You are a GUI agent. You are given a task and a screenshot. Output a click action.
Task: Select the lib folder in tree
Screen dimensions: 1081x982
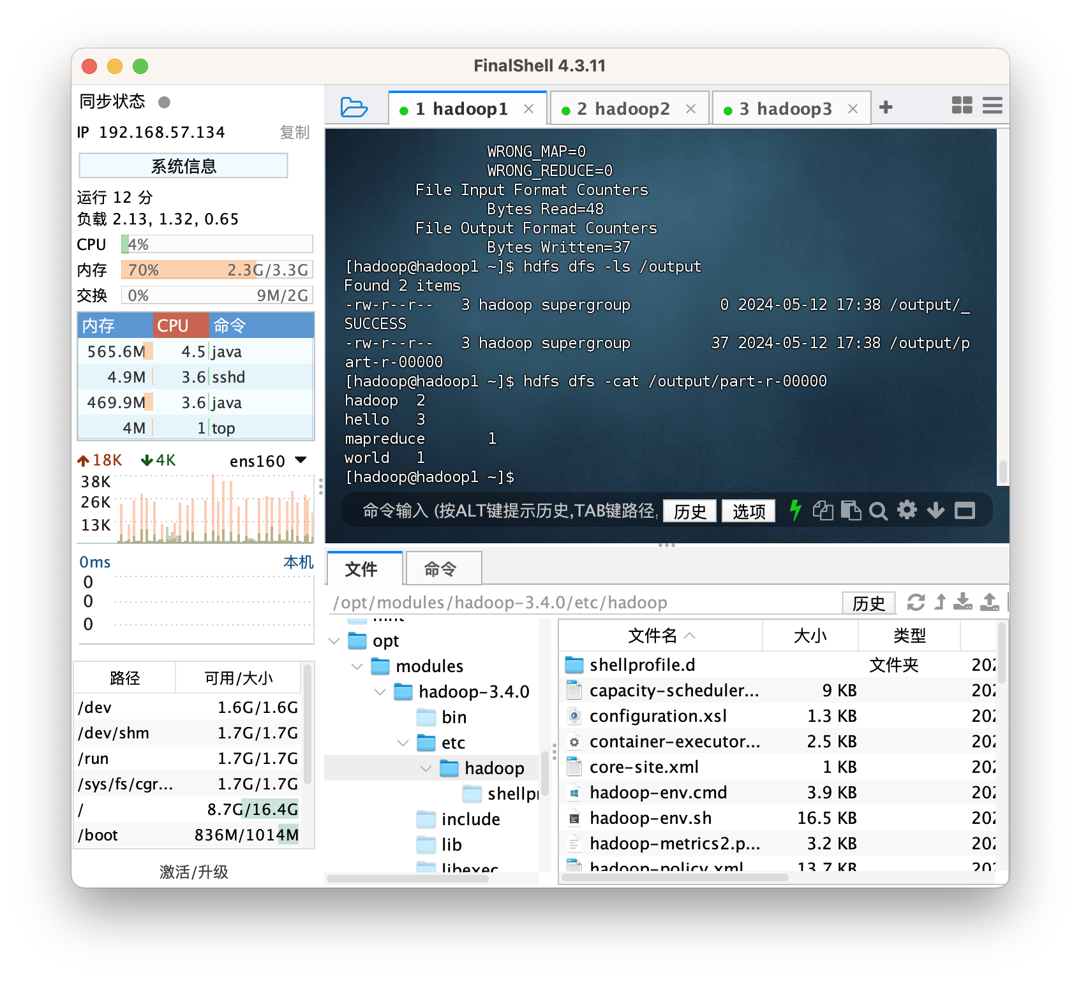point(439,845)
